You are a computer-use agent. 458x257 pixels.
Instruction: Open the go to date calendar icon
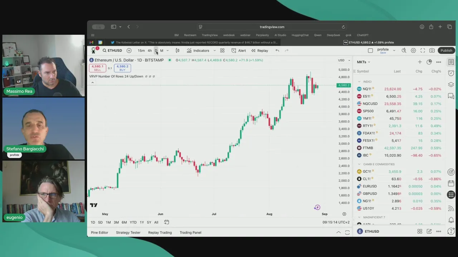tap(166, 222)
